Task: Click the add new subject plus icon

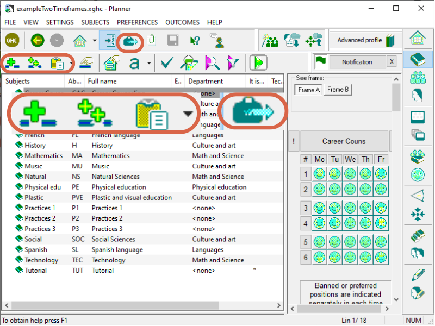Action: [x=13, y=63]
